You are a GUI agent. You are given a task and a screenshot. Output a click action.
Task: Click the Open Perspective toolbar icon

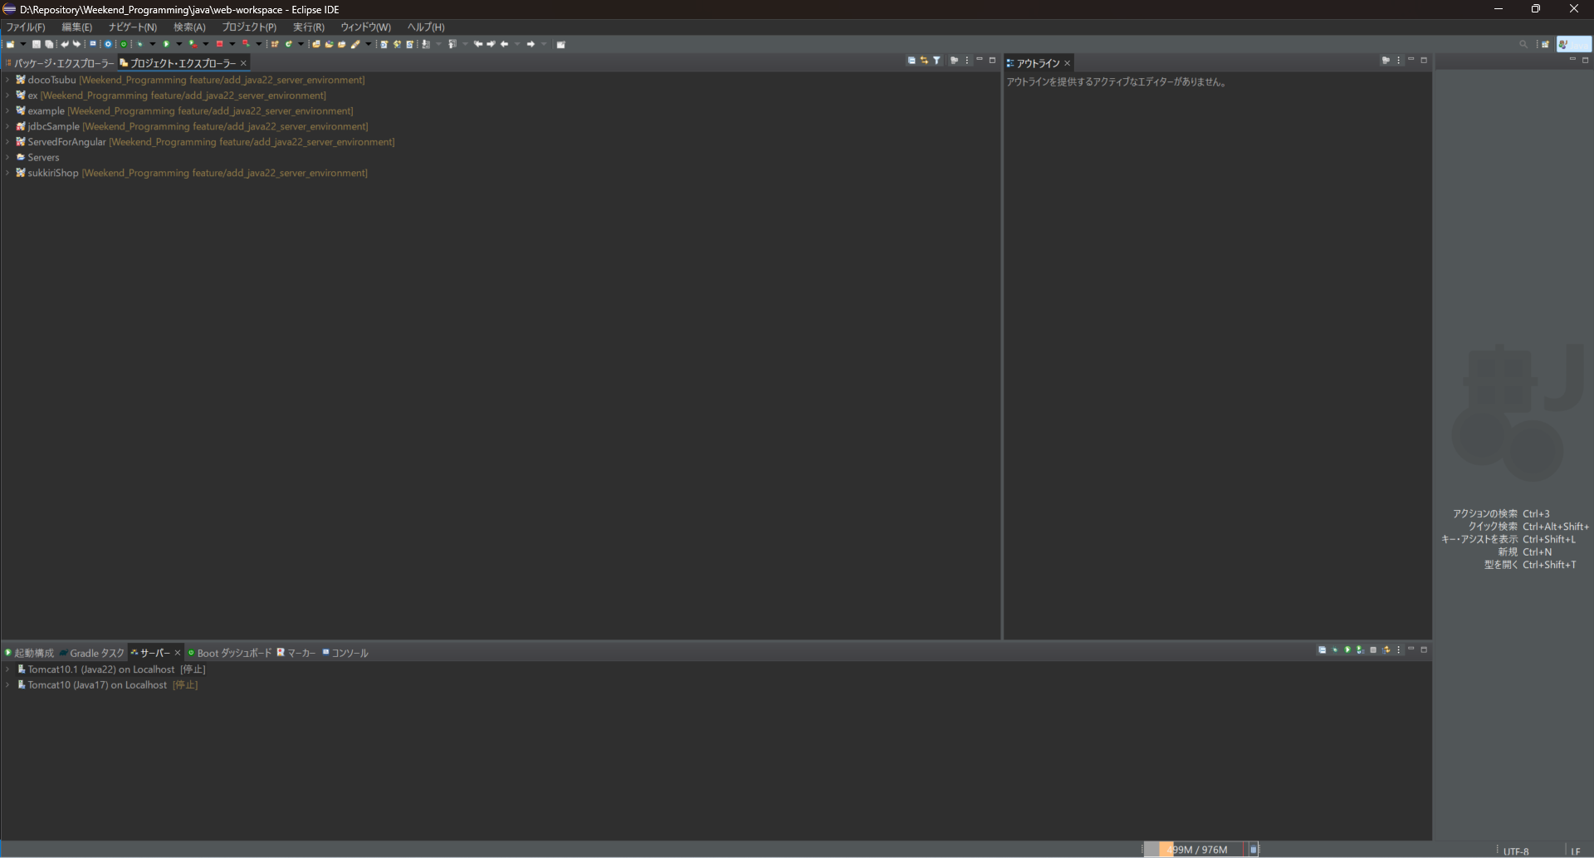(1546, 44)
